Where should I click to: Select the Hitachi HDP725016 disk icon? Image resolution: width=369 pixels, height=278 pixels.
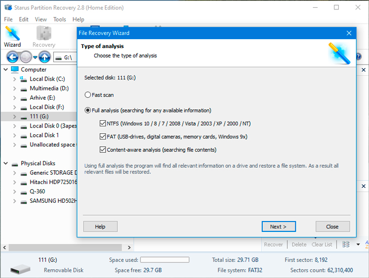24,183
